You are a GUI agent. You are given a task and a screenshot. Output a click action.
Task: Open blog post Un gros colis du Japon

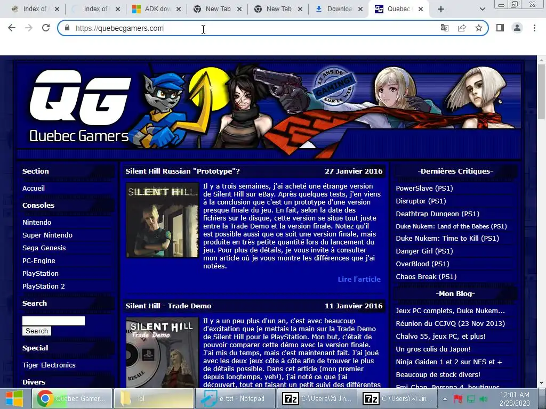tap(433, 349)
